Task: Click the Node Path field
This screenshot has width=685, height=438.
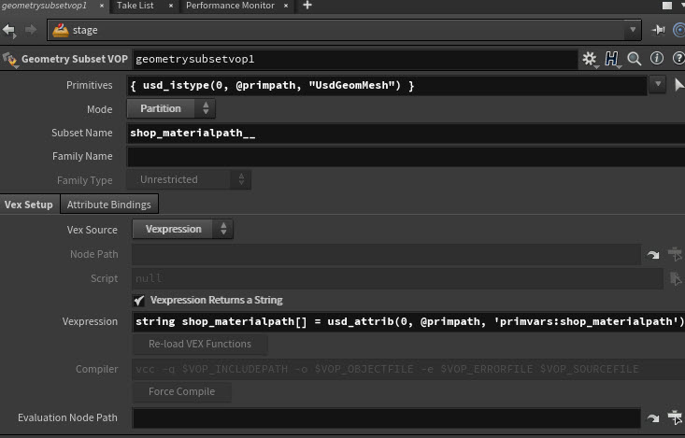Action: point(387,255)
